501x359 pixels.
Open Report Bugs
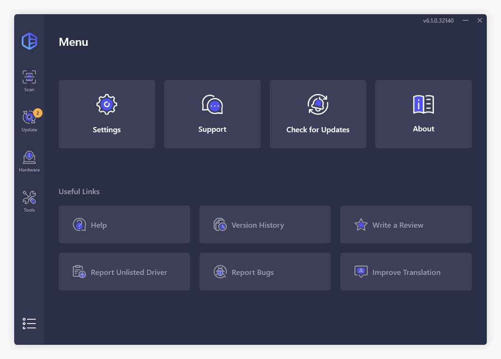pyautogui.click(x=265, y=272)
